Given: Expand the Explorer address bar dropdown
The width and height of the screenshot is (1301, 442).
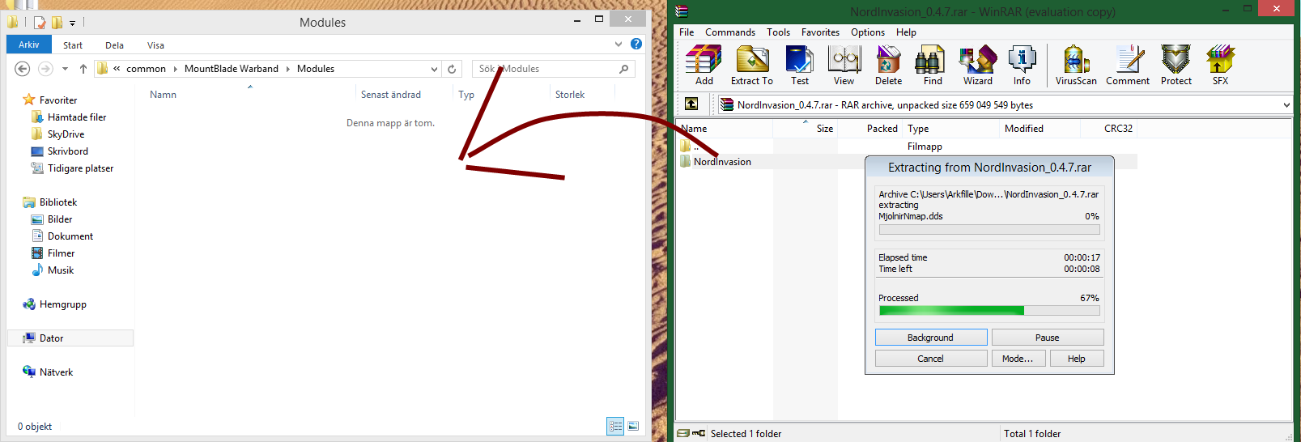Looking at the screenshot, I should 434,69.
